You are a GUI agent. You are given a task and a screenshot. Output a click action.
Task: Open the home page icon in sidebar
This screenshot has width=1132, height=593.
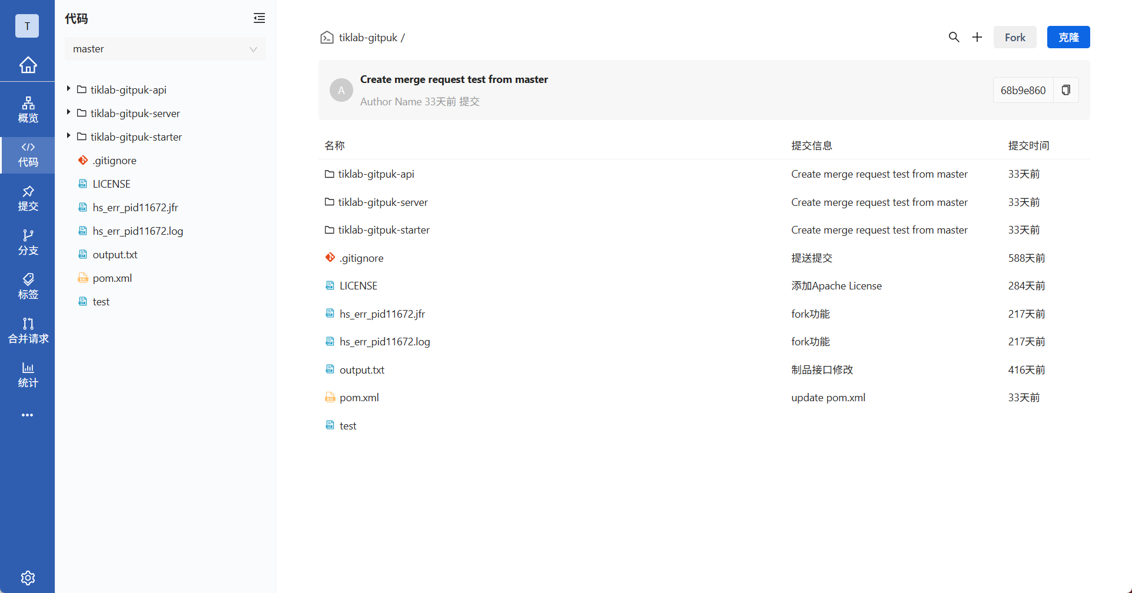[28, 65]
